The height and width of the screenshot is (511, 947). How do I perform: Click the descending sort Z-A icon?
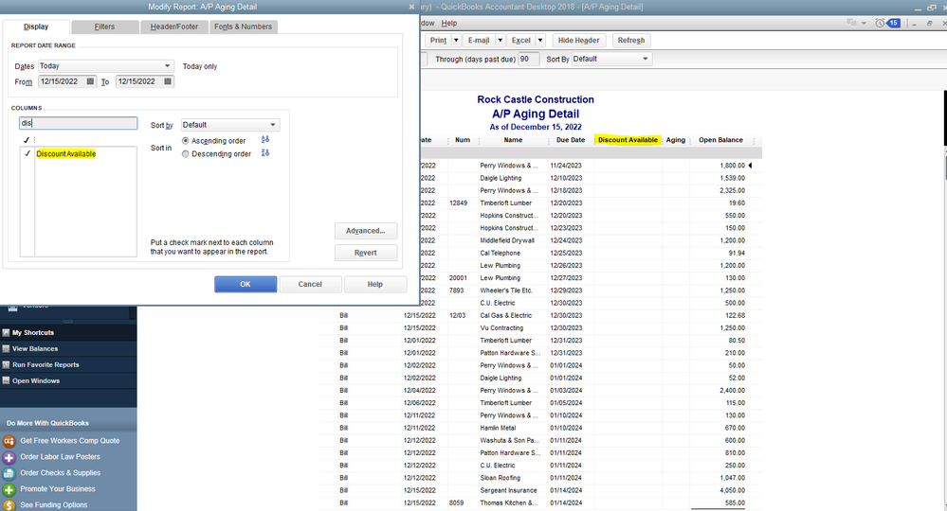pyautogui.click(x=265, y=153)
